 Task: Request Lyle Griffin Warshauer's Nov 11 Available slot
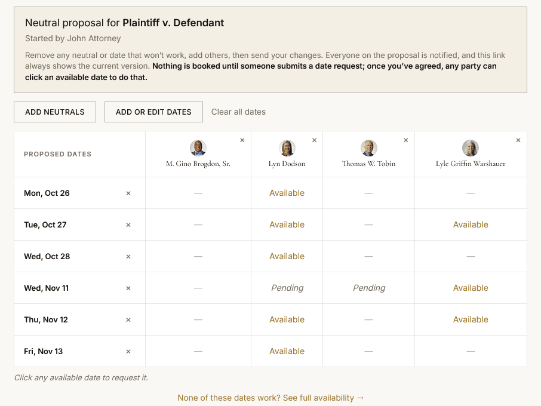[471, 288]
